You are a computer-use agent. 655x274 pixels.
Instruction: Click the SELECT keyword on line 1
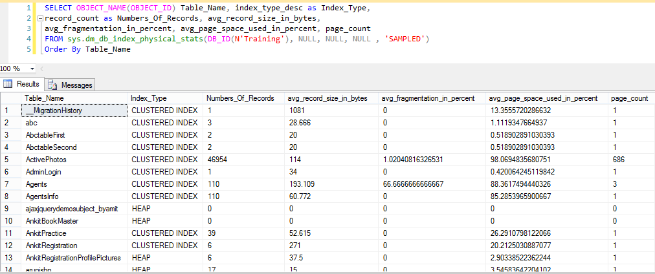point(58,8)
